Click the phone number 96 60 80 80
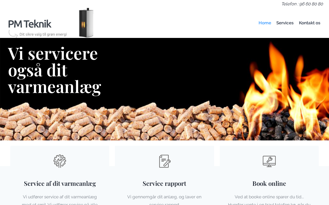329x205 pixels. pos(311,4)
